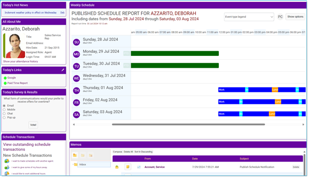This screenshot has height=178, width=309.
Task: Click the middle faded folder icon in Memos
Action: 83,155
